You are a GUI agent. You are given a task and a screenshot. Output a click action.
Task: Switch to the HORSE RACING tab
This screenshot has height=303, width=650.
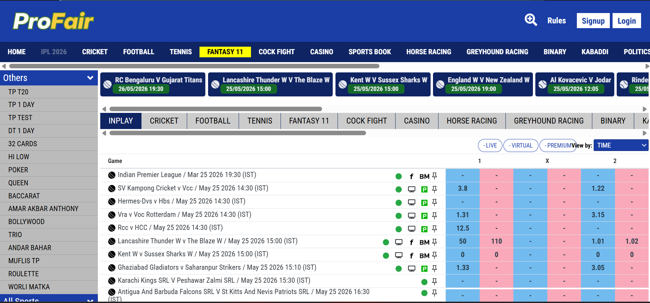[x=472, y=121]
